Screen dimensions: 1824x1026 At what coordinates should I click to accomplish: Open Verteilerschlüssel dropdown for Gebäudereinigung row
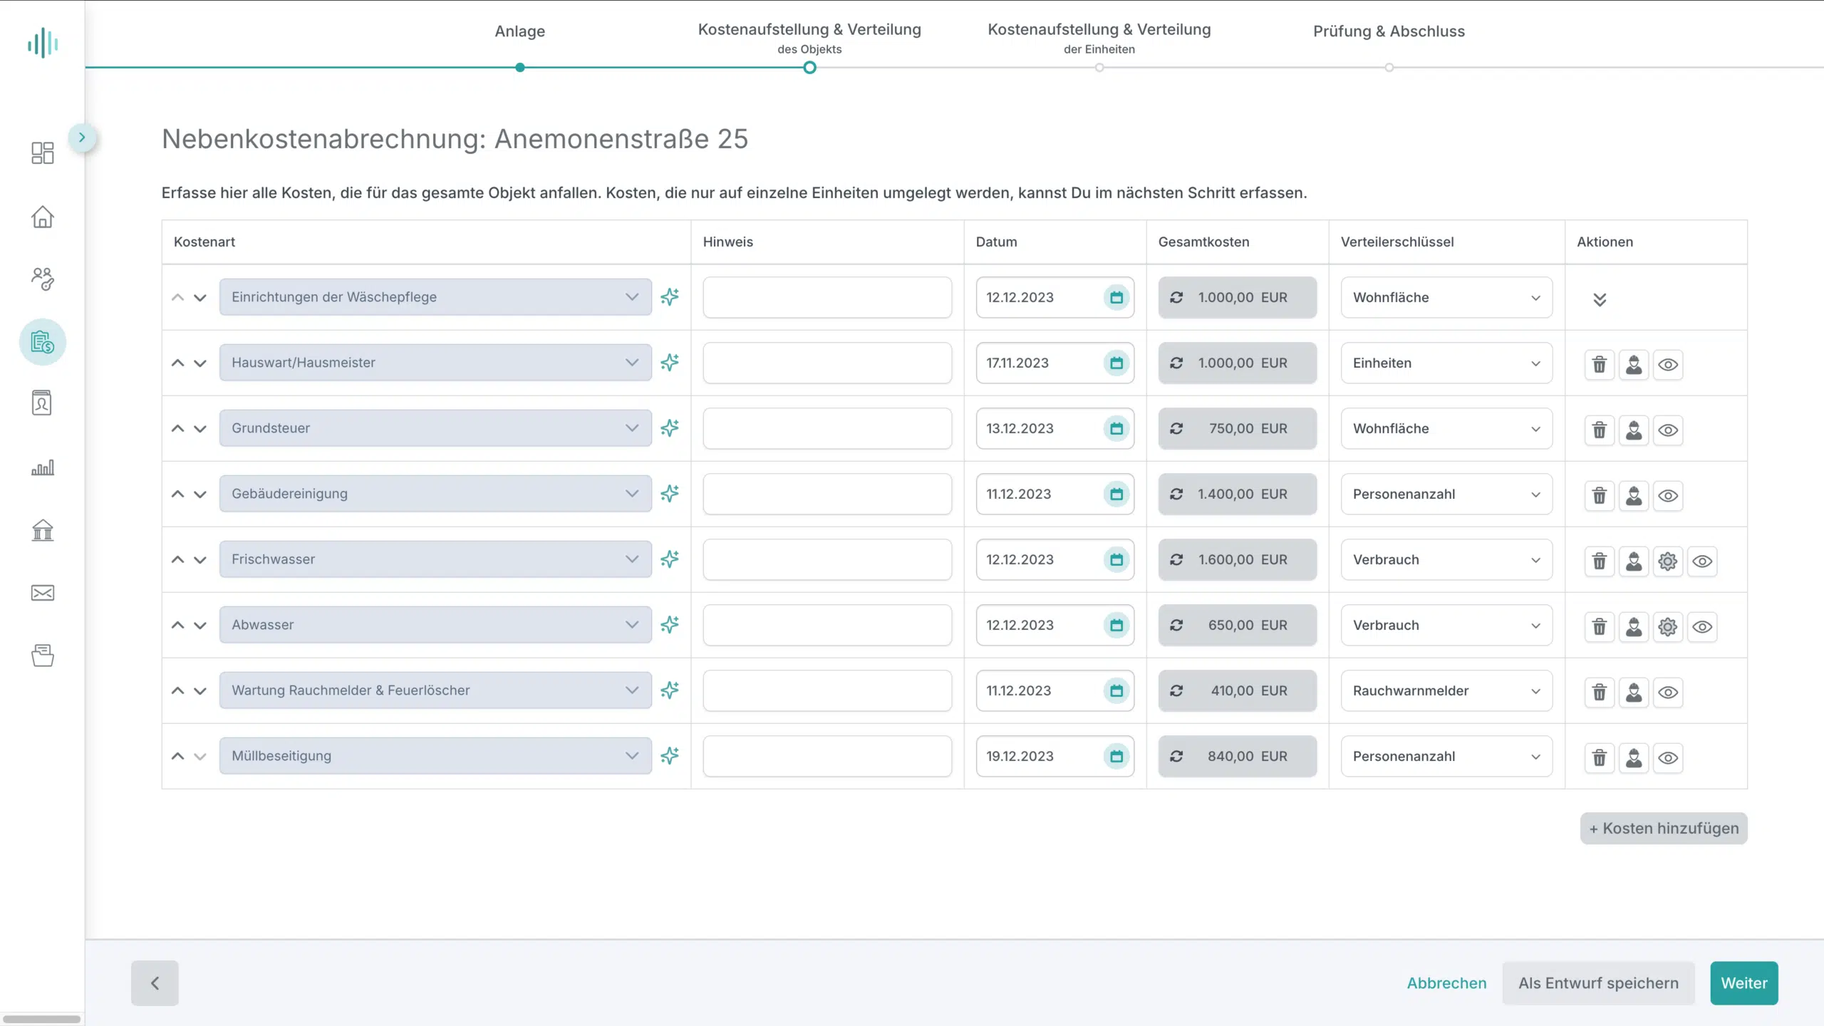pyautogui.click(x=1446, y=494)
